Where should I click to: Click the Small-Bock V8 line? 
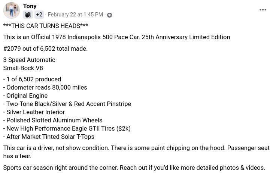(x=23, y=68)
